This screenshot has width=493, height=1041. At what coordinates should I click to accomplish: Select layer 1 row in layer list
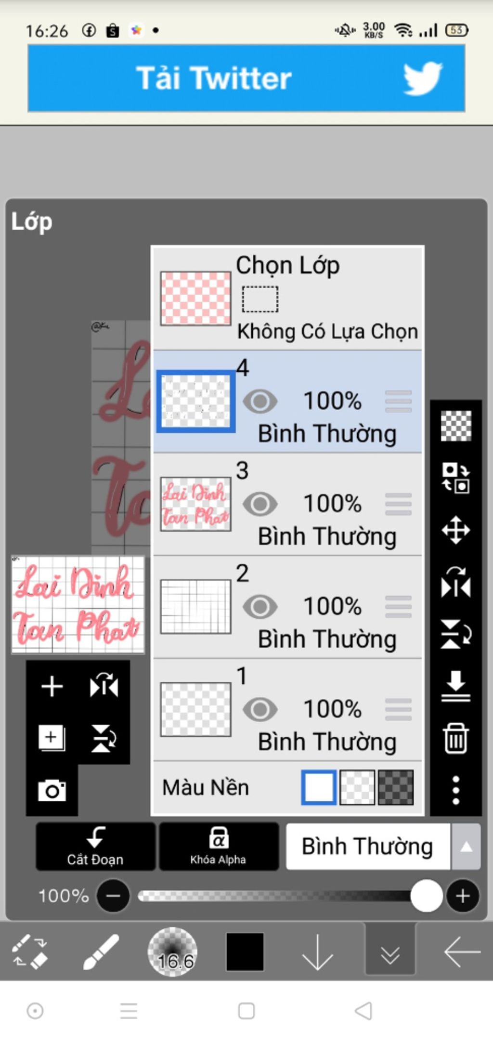click(x=287, y=710)
